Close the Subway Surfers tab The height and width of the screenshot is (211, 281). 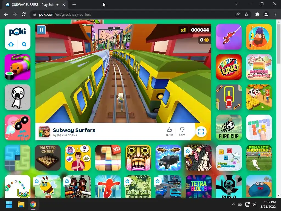64,5
